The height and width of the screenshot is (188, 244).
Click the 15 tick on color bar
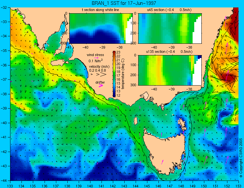[x=118, y=84]
